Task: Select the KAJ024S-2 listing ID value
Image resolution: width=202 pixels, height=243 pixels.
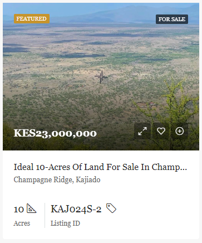Action: [x=76, y=209]
